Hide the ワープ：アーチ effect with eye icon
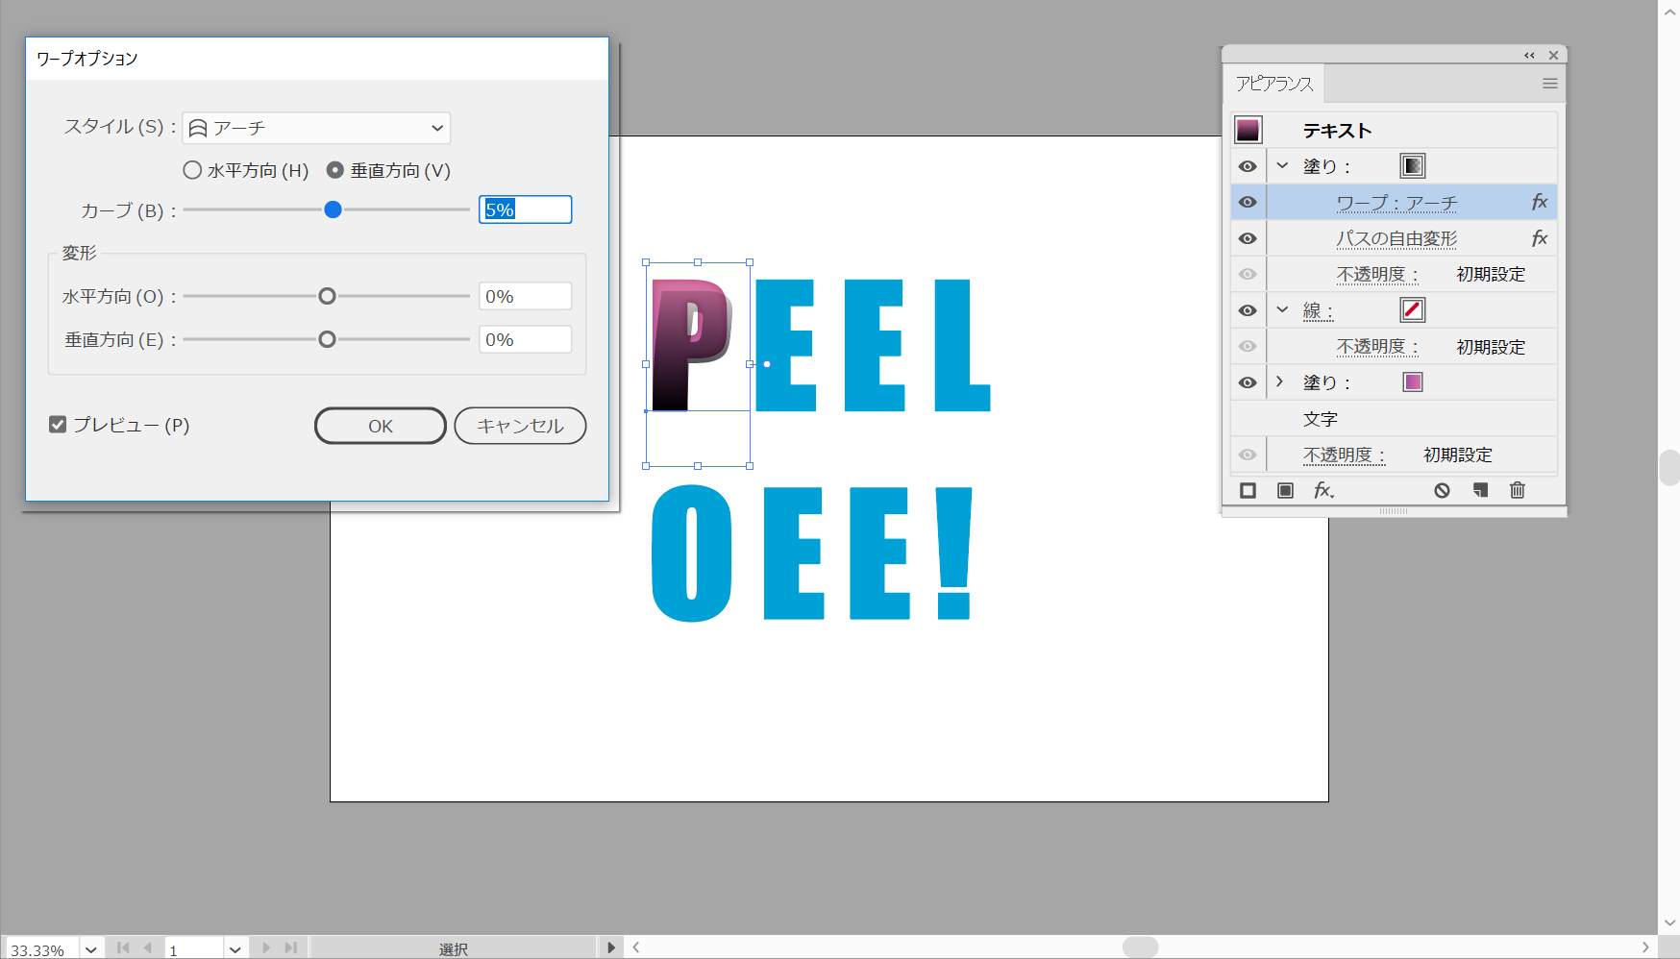1680x959 pixels. (x=1248, y=203)
